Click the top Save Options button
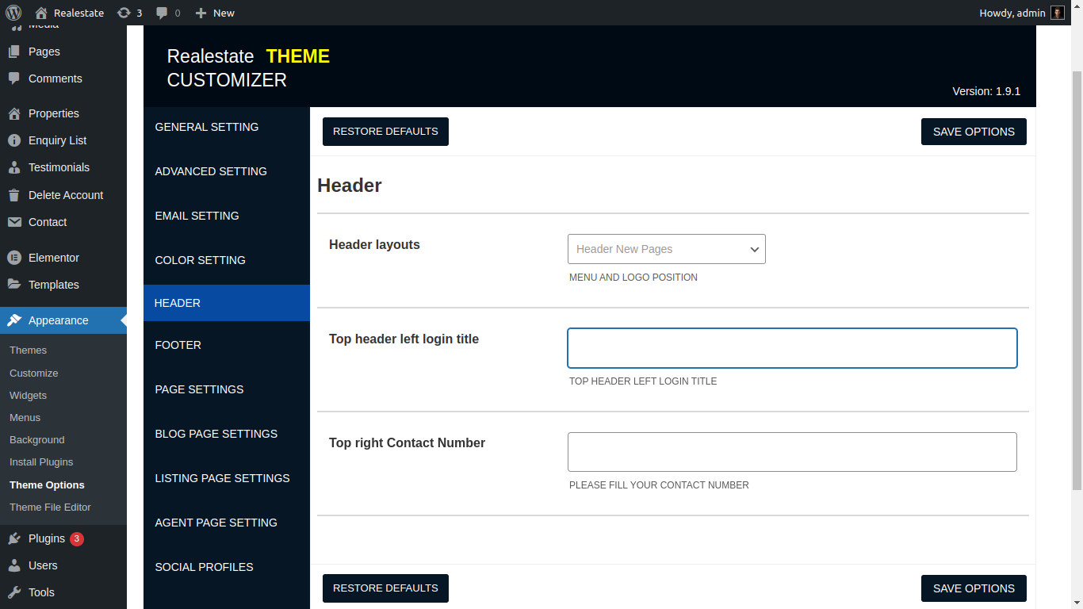 tap(974, 132)
